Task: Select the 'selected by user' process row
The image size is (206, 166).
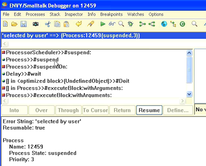Action: [x=104, y=35]
